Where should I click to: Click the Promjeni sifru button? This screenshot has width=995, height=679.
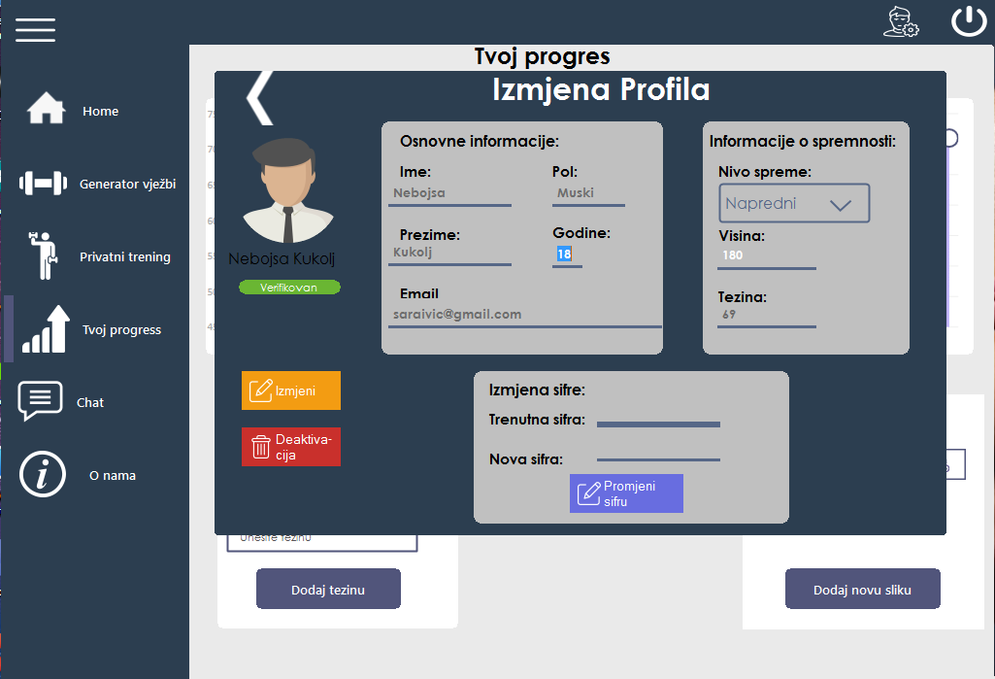click(x=626, y=493)
